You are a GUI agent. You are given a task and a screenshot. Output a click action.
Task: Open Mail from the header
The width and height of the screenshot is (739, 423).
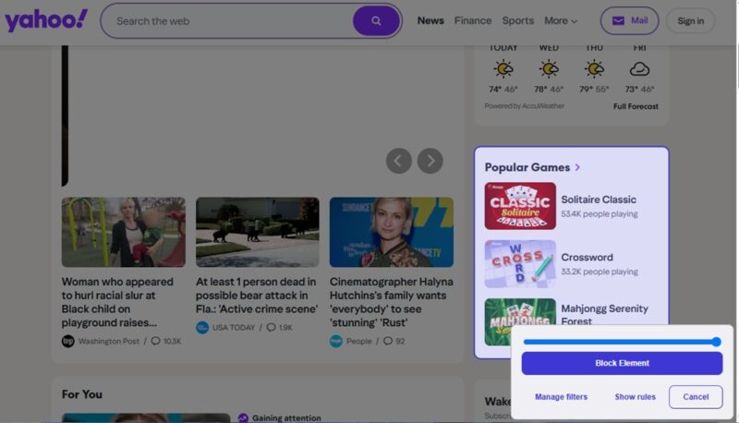[629, 20]
